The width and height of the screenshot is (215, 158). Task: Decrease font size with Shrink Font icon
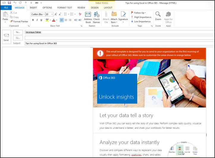60,14
